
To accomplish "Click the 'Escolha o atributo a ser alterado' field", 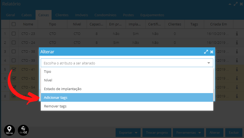I will click(x=127, y=63).
